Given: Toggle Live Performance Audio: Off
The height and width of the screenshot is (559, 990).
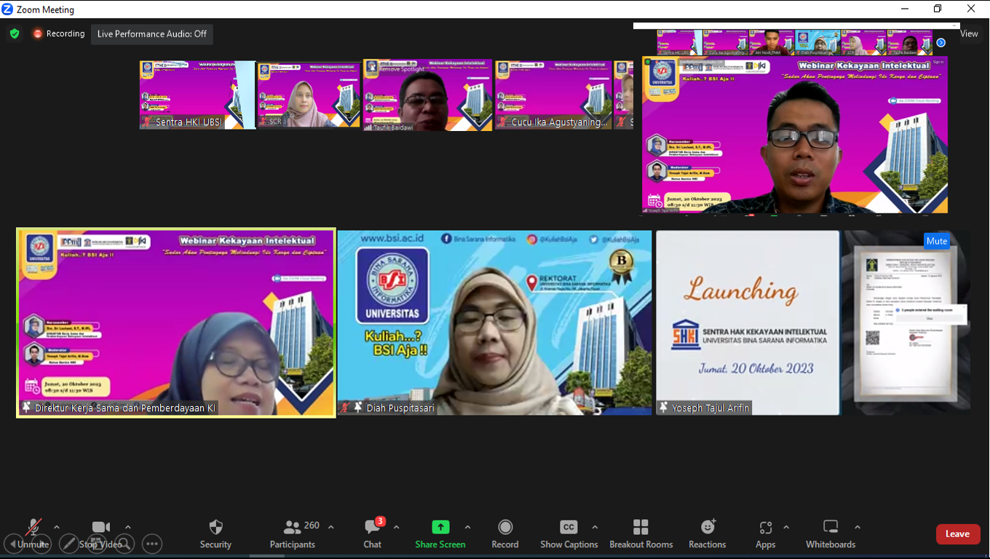Looking at the screenshot, I should tap(152, 33).
